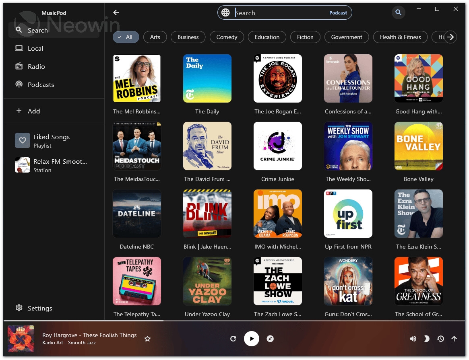Click the Roy Hargrove track title

tap(89, 335)
